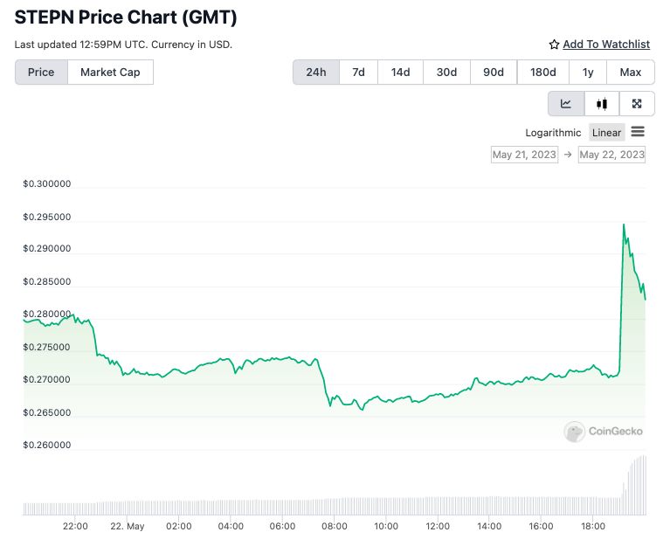670x546 pixels.
Task: Choose 30d time range
Action: (446, 73)
